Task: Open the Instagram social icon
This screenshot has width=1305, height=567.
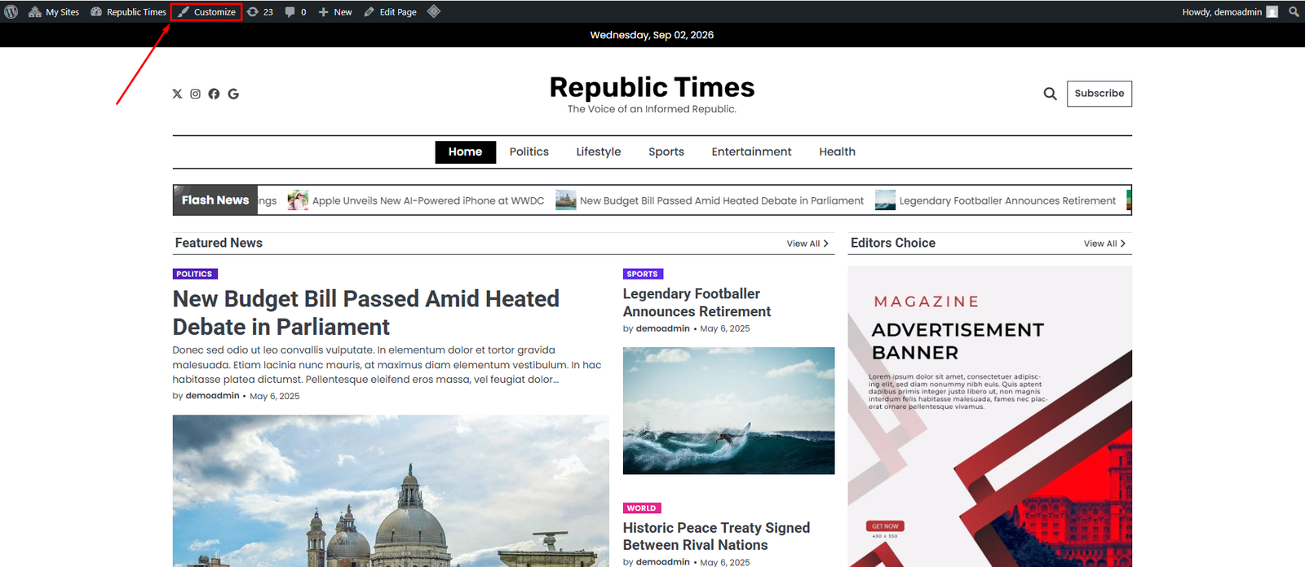Action: tap(196, 94)
